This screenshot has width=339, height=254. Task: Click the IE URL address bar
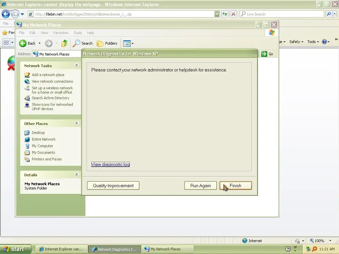(x=121, y=14)
